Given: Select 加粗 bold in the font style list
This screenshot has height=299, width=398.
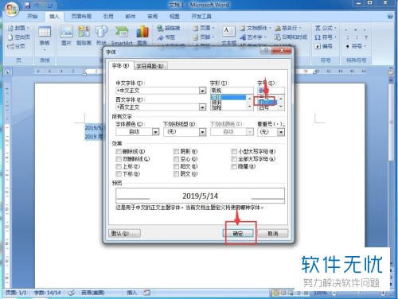Looking at the screenshot, I should [217, 107].
